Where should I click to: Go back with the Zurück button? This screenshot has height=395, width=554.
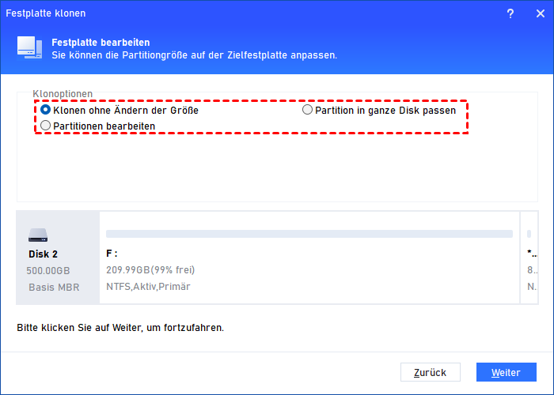click(x=431, y=372)
